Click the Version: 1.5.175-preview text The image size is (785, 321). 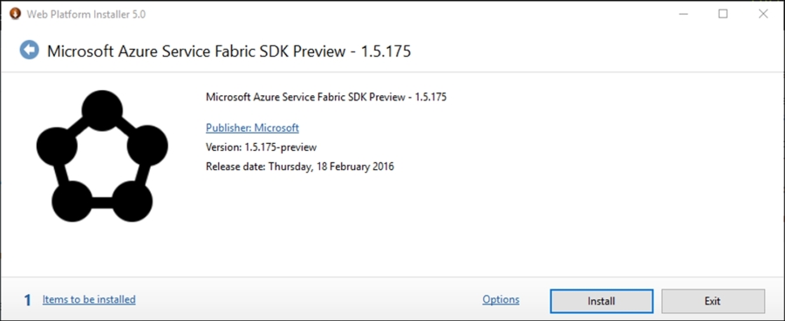261,147
